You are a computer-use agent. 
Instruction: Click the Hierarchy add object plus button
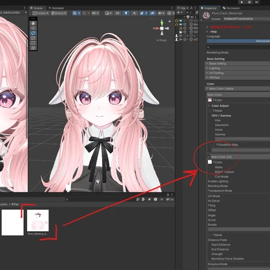click(179, 13)
